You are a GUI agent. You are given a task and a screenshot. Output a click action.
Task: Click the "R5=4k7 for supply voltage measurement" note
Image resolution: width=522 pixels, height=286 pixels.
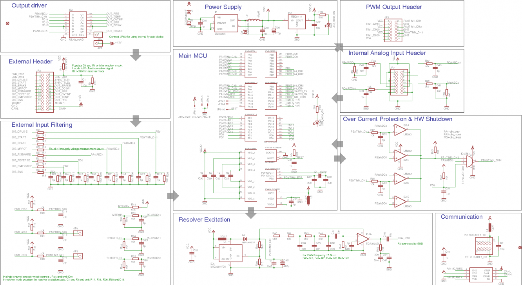click(x=76, y=149)
